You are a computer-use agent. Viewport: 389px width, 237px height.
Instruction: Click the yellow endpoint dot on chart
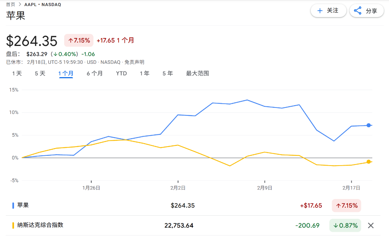tap(368, 162)
